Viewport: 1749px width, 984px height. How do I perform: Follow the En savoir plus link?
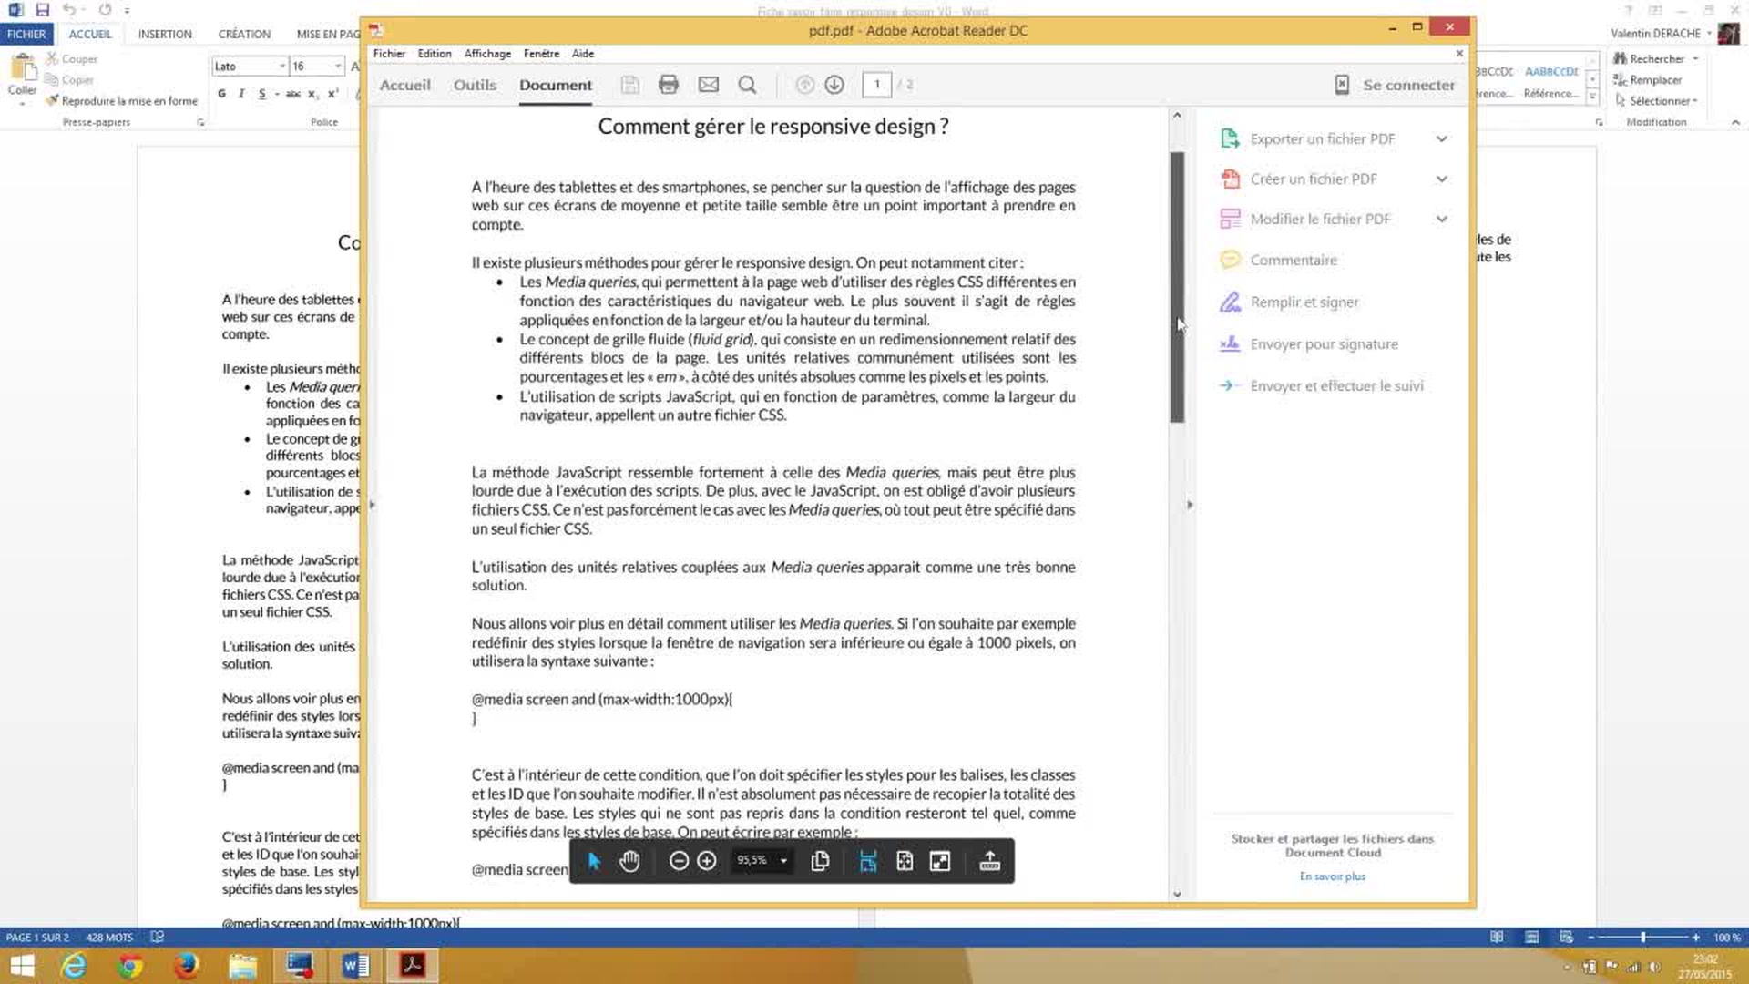pos(1332,876)
